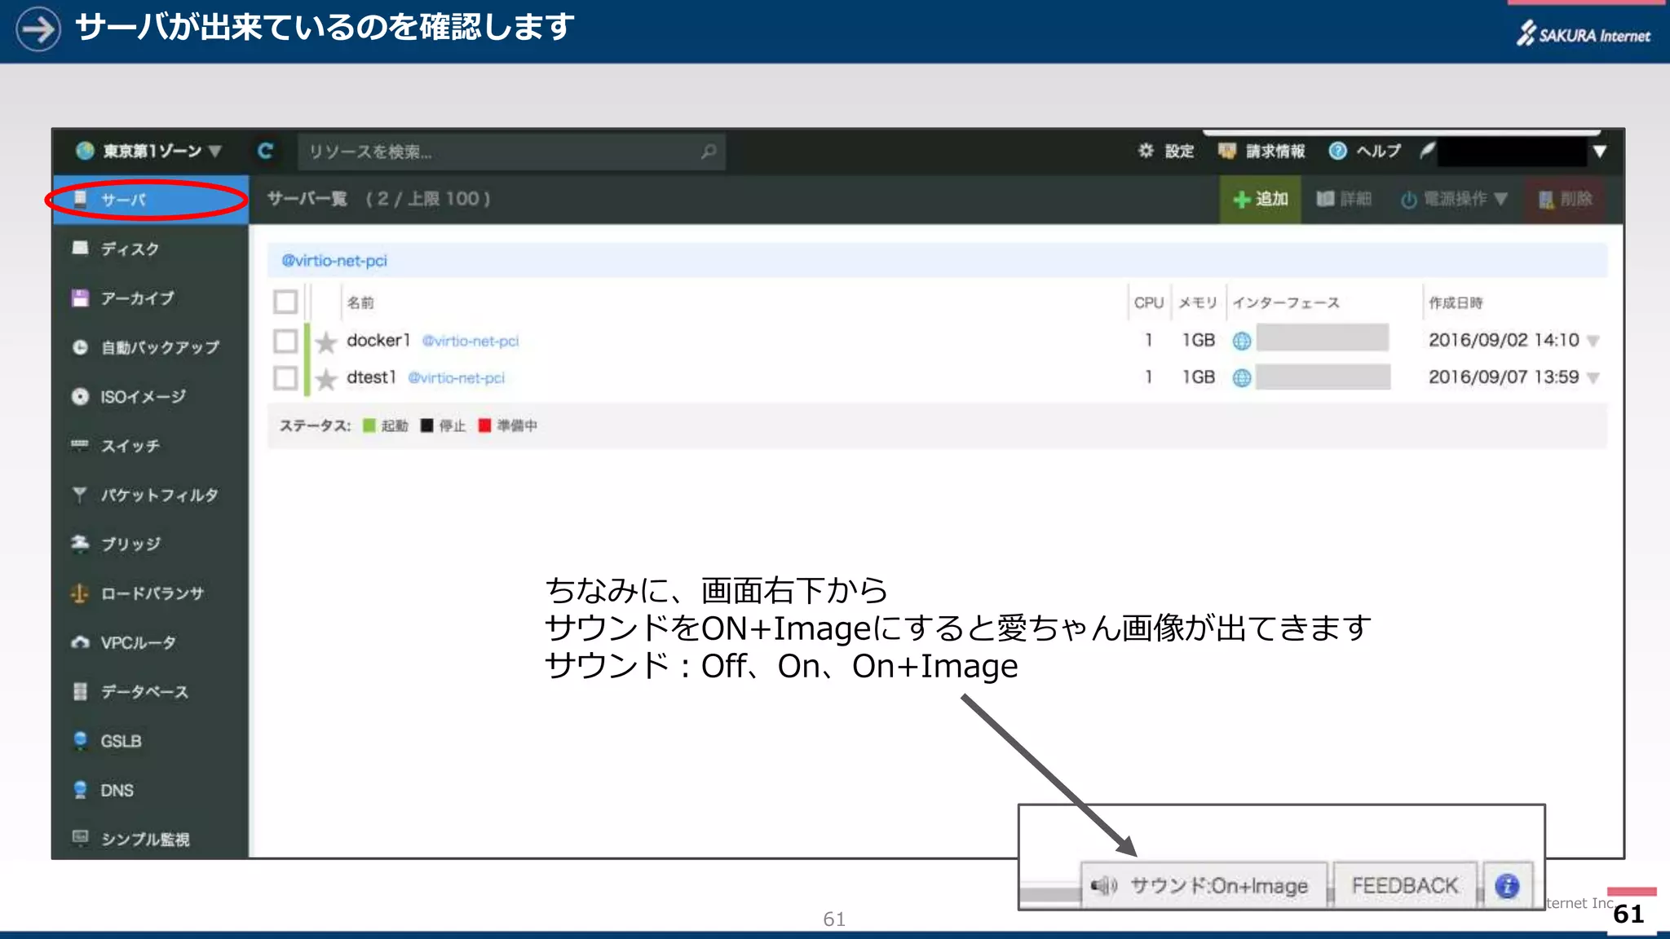Click the date 2016/09/02 14:10
The width and height of the screenshot is (1670, 939).
click(1504, 340)
